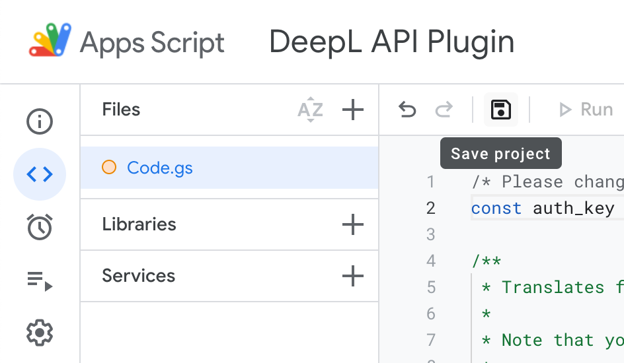
Task: Run the script
Action: [586, 110]
